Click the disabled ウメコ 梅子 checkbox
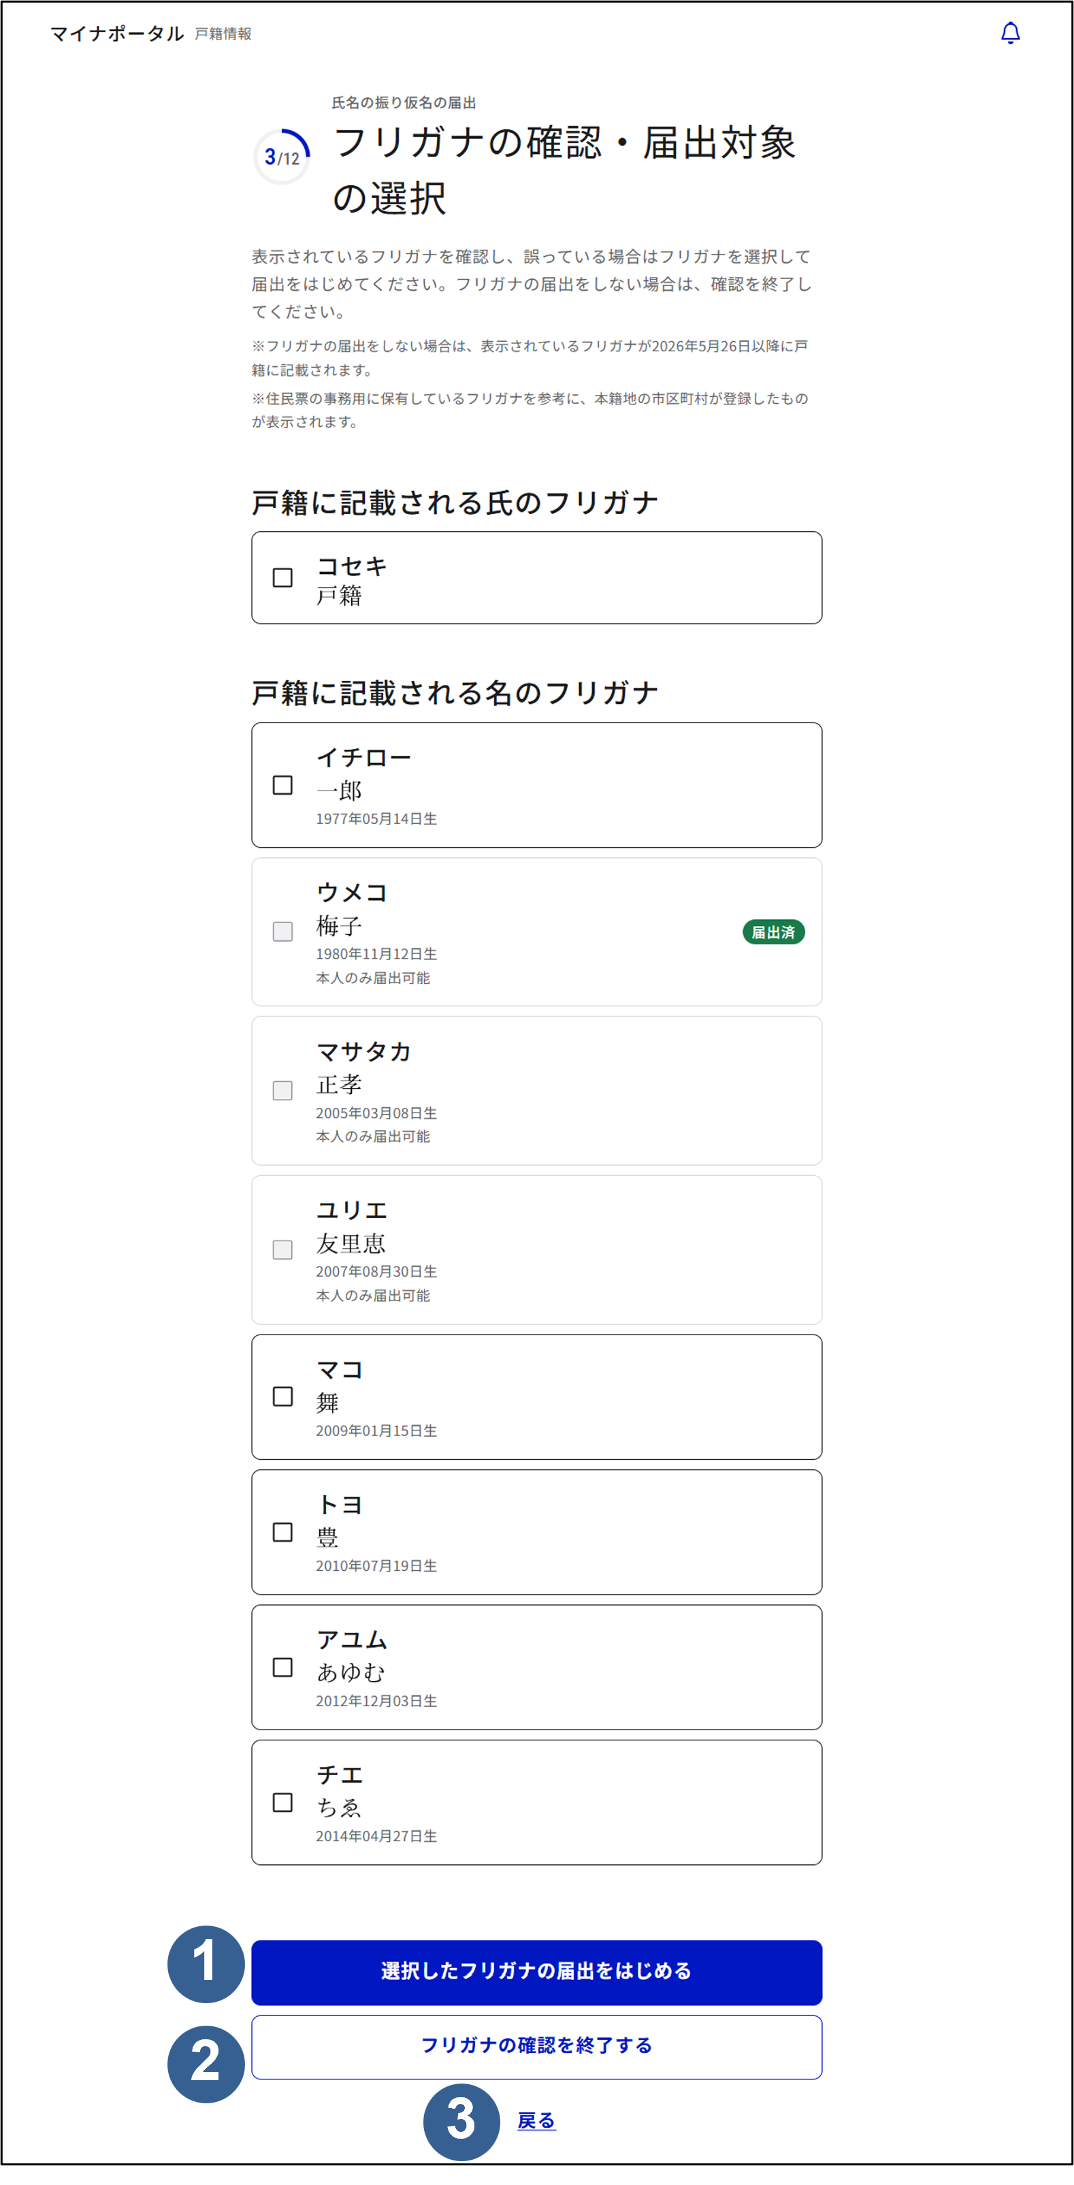This screenshot has width=1074, height=2185. [x=282, y=931]
